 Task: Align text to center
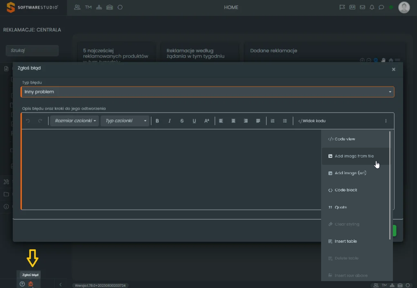coord(233,121)
